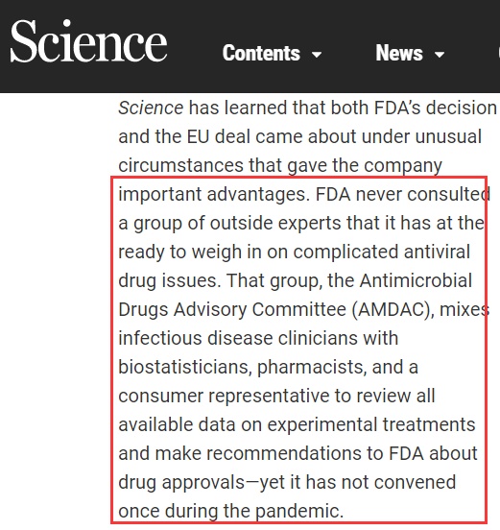Screen dimensions: 500x530
Task: Click the word "circumstances" above the red box
Action: [x=180, y=165]
